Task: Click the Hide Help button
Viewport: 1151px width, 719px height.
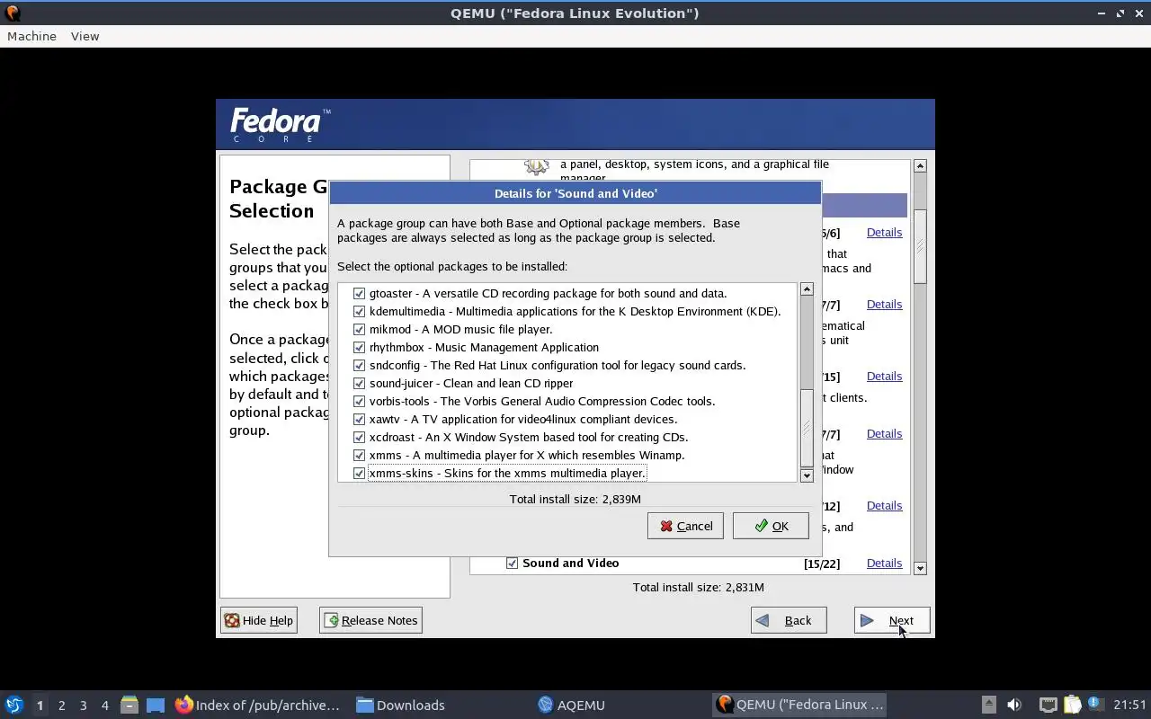Action: click(x=259, y=620)
